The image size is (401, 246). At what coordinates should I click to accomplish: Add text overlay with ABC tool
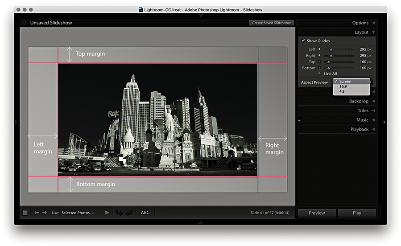point(145,213)
